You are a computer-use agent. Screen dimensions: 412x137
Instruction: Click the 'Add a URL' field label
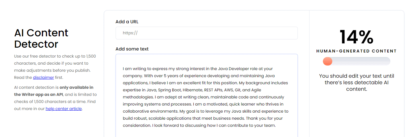[x=127, y=22]
